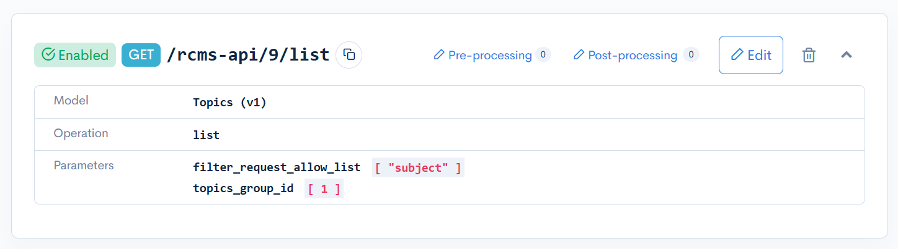The height and width of the screenshot is (249, 898).
Task: Click the filter_request_allow_list parameter name
Action: pyautogui.click(x=277, y=167)
